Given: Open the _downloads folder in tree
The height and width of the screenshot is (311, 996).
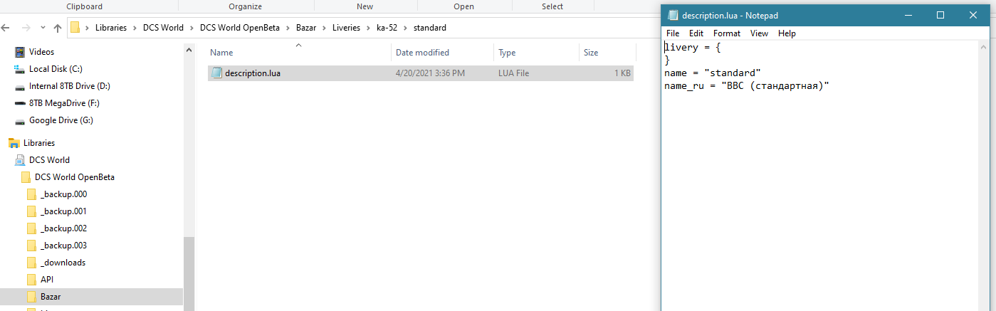Looking at the screenshot, I should pos(63,263).
